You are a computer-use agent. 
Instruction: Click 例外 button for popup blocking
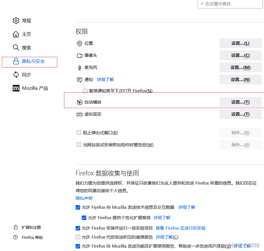240,133
